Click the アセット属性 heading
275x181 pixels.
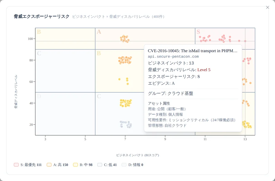point(159,103)
